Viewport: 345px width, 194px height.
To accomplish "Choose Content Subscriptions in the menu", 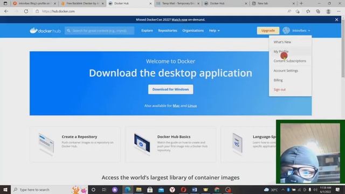I will [290, 61].
